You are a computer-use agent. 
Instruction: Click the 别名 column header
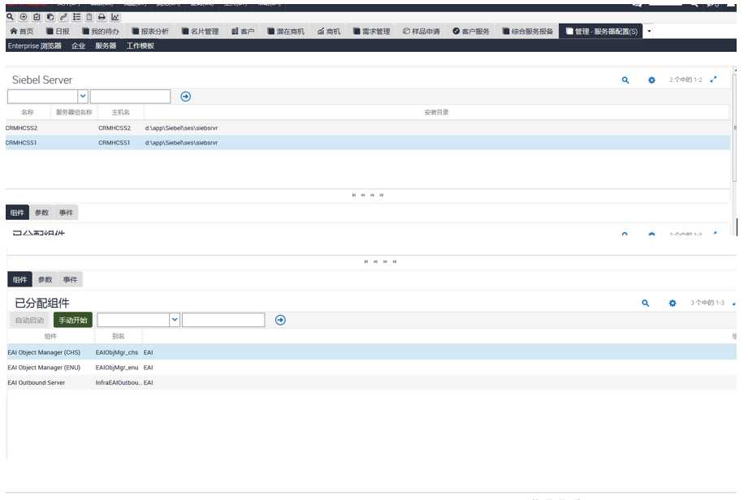coord(119,336)
